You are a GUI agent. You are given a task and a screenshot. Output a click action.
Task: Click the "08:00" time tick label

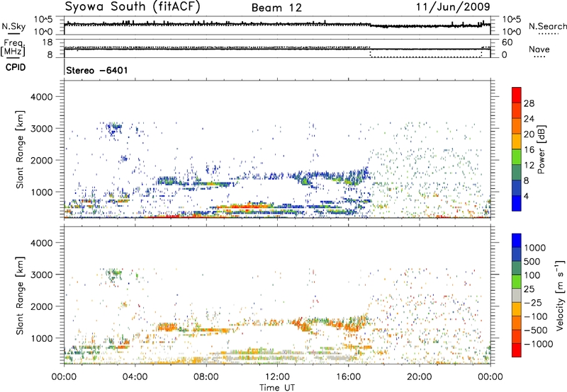206,377
